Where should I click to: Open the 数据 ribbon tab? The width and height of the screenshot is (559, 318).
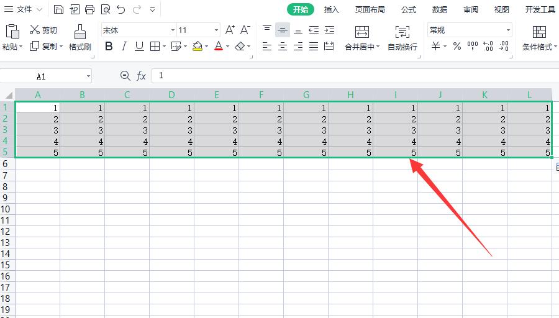[x=440, y=9]
